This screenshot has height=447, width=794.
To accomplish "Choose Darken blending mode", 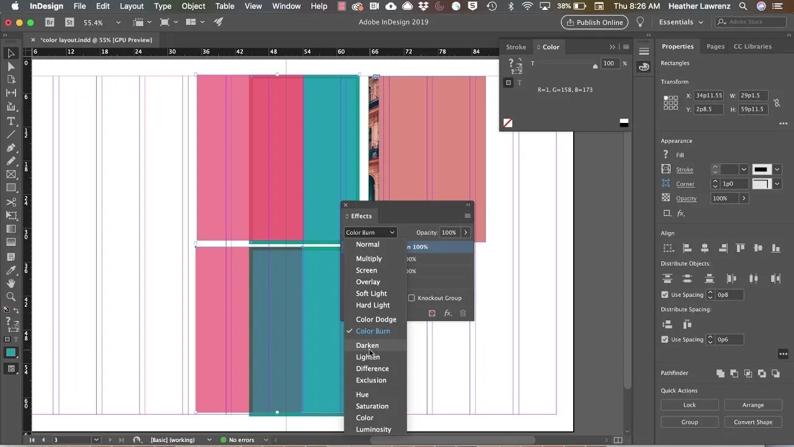I will (x=367, y=345).
